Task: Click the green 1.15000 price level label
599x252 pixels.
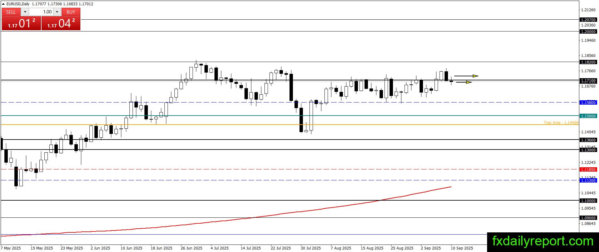Action: pos(588,116)
